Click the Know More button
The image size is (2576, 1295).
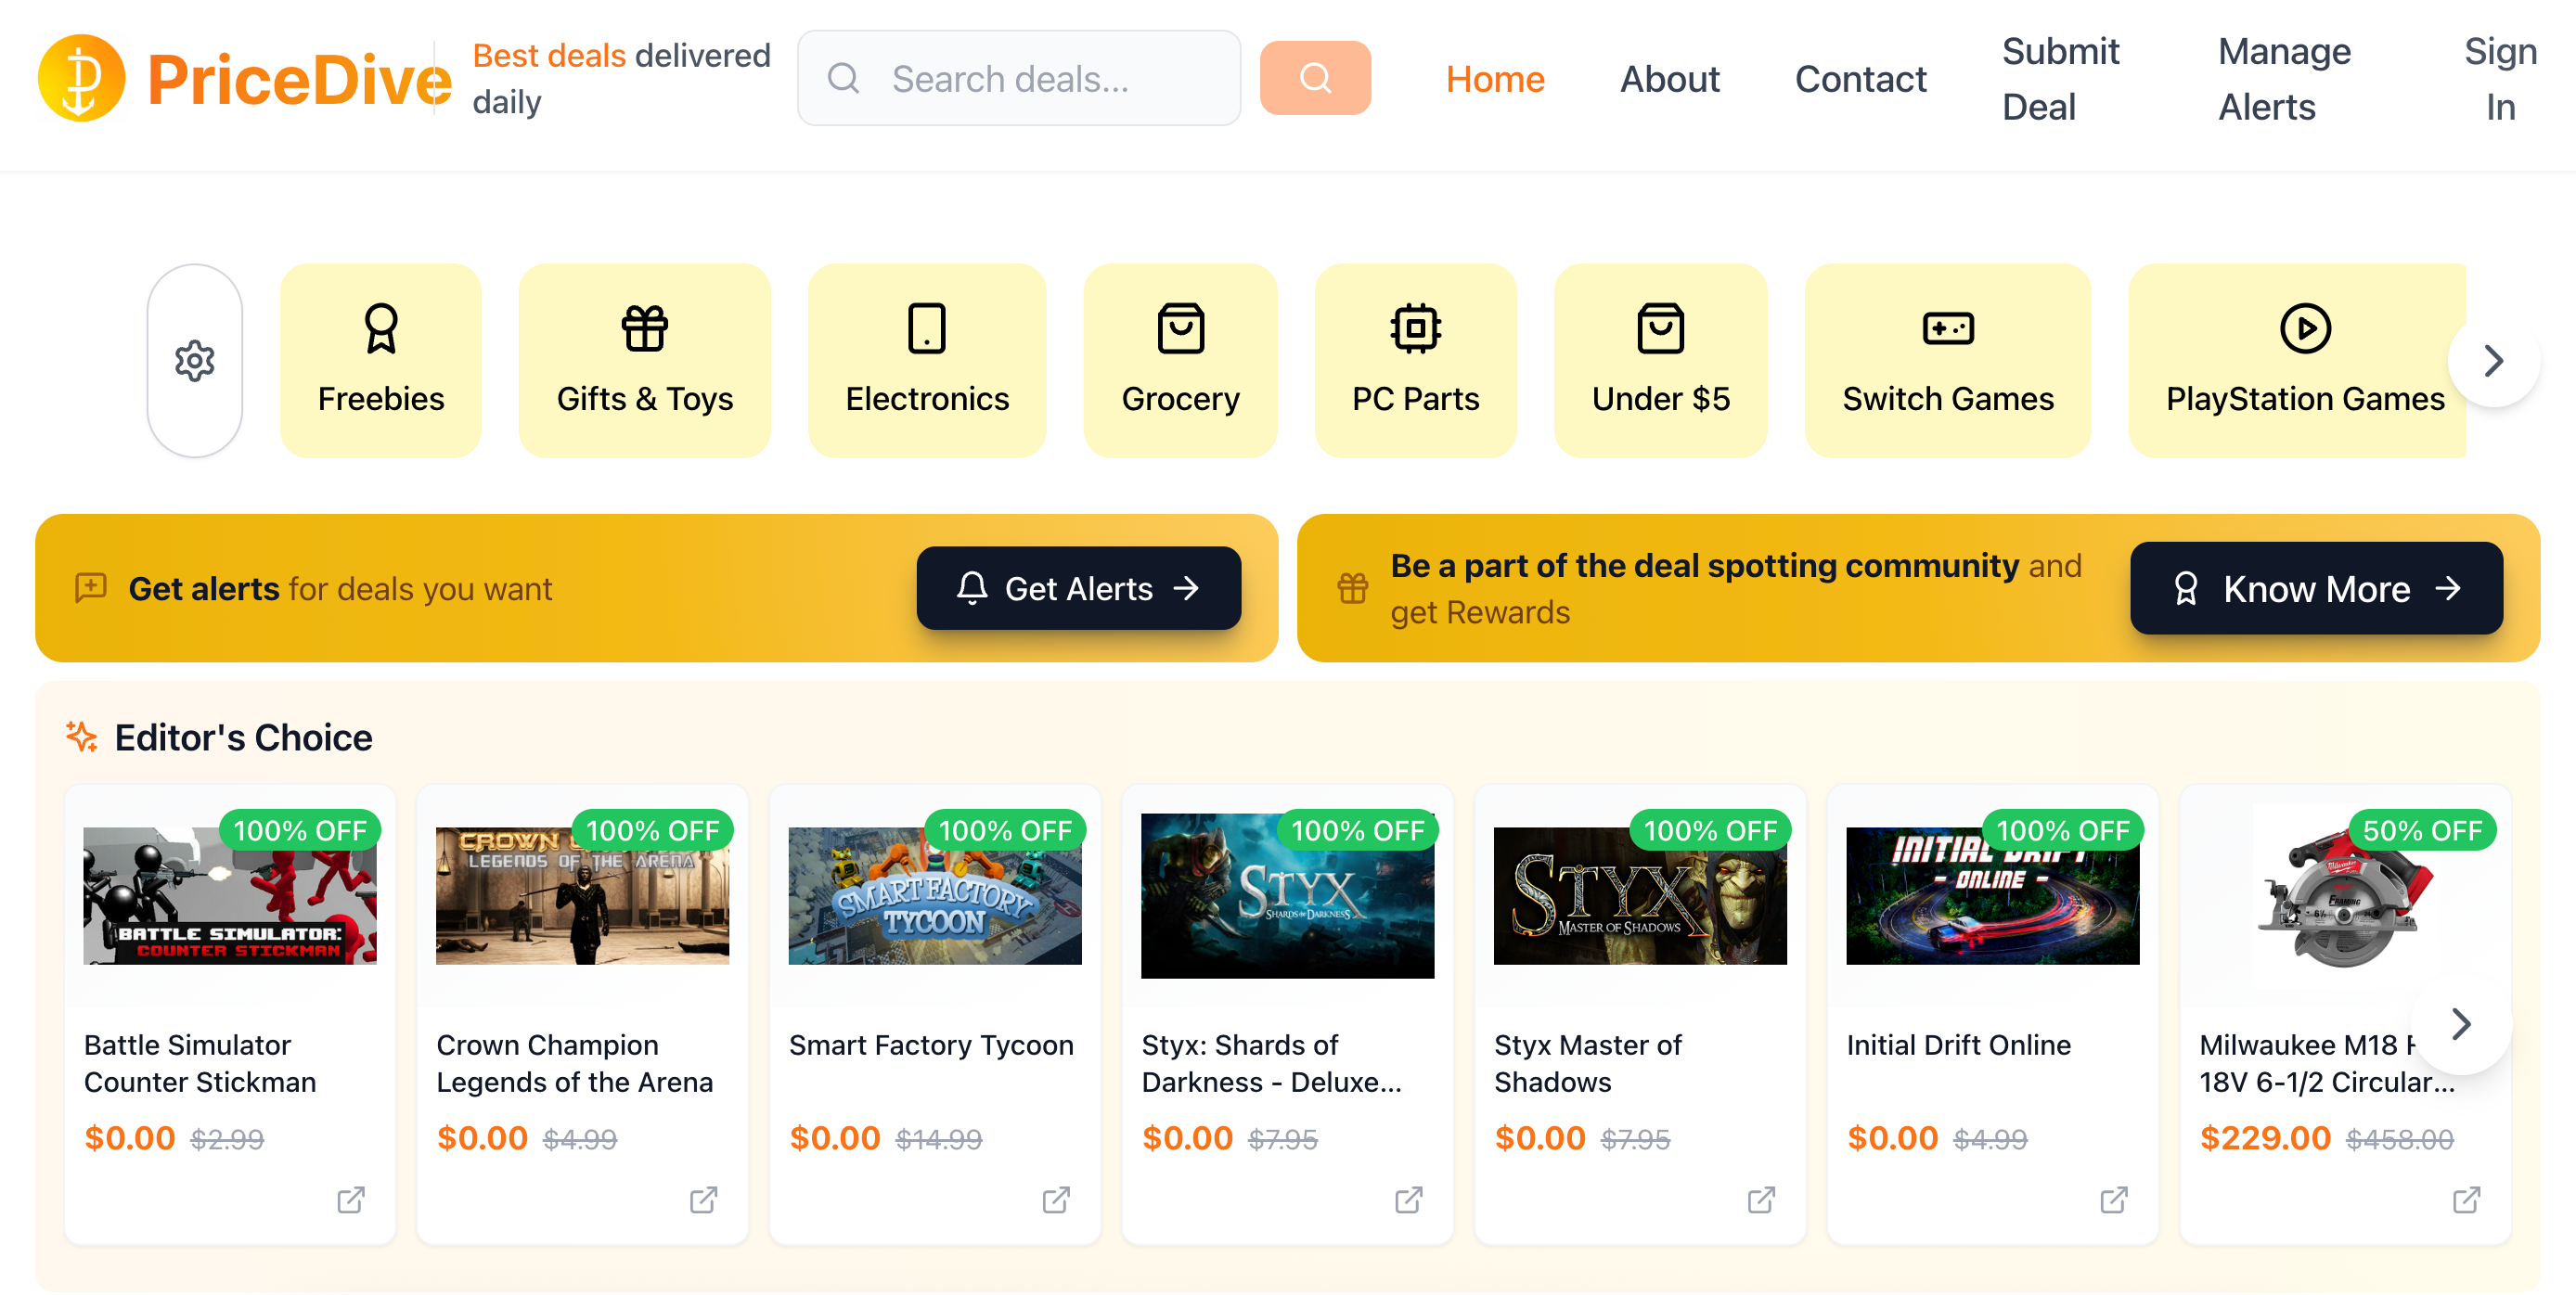(x=2315, y=588)
